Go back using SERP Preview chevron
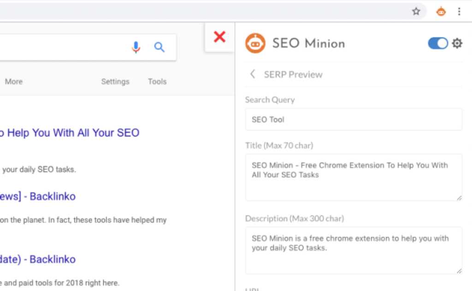472x291 pixels. pos(252,74)
